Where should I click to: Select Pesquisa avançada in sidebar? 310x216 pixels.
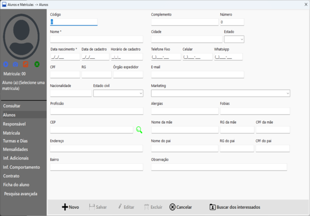(21, 194)
